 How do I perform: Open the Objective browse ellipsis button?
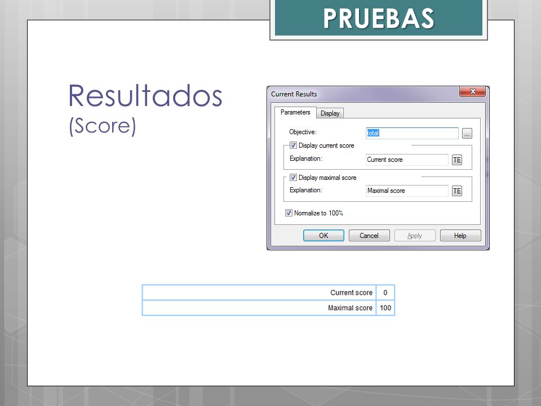(467, 134)
